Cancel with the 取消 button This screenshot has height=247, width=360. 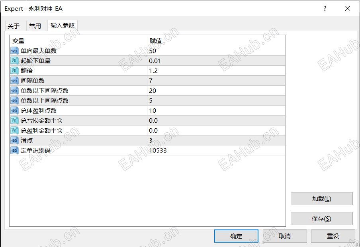point(285,236)
